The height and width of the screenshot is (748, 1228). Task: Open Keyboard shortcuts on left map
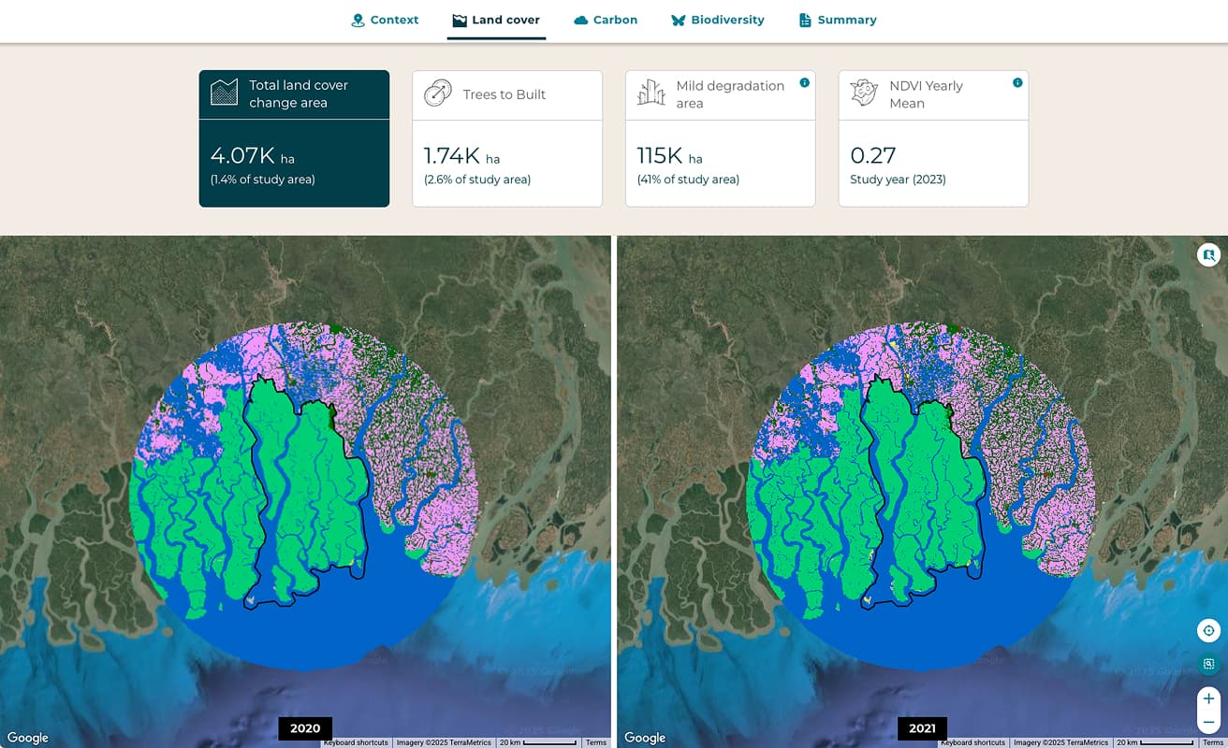pos(356,742)
